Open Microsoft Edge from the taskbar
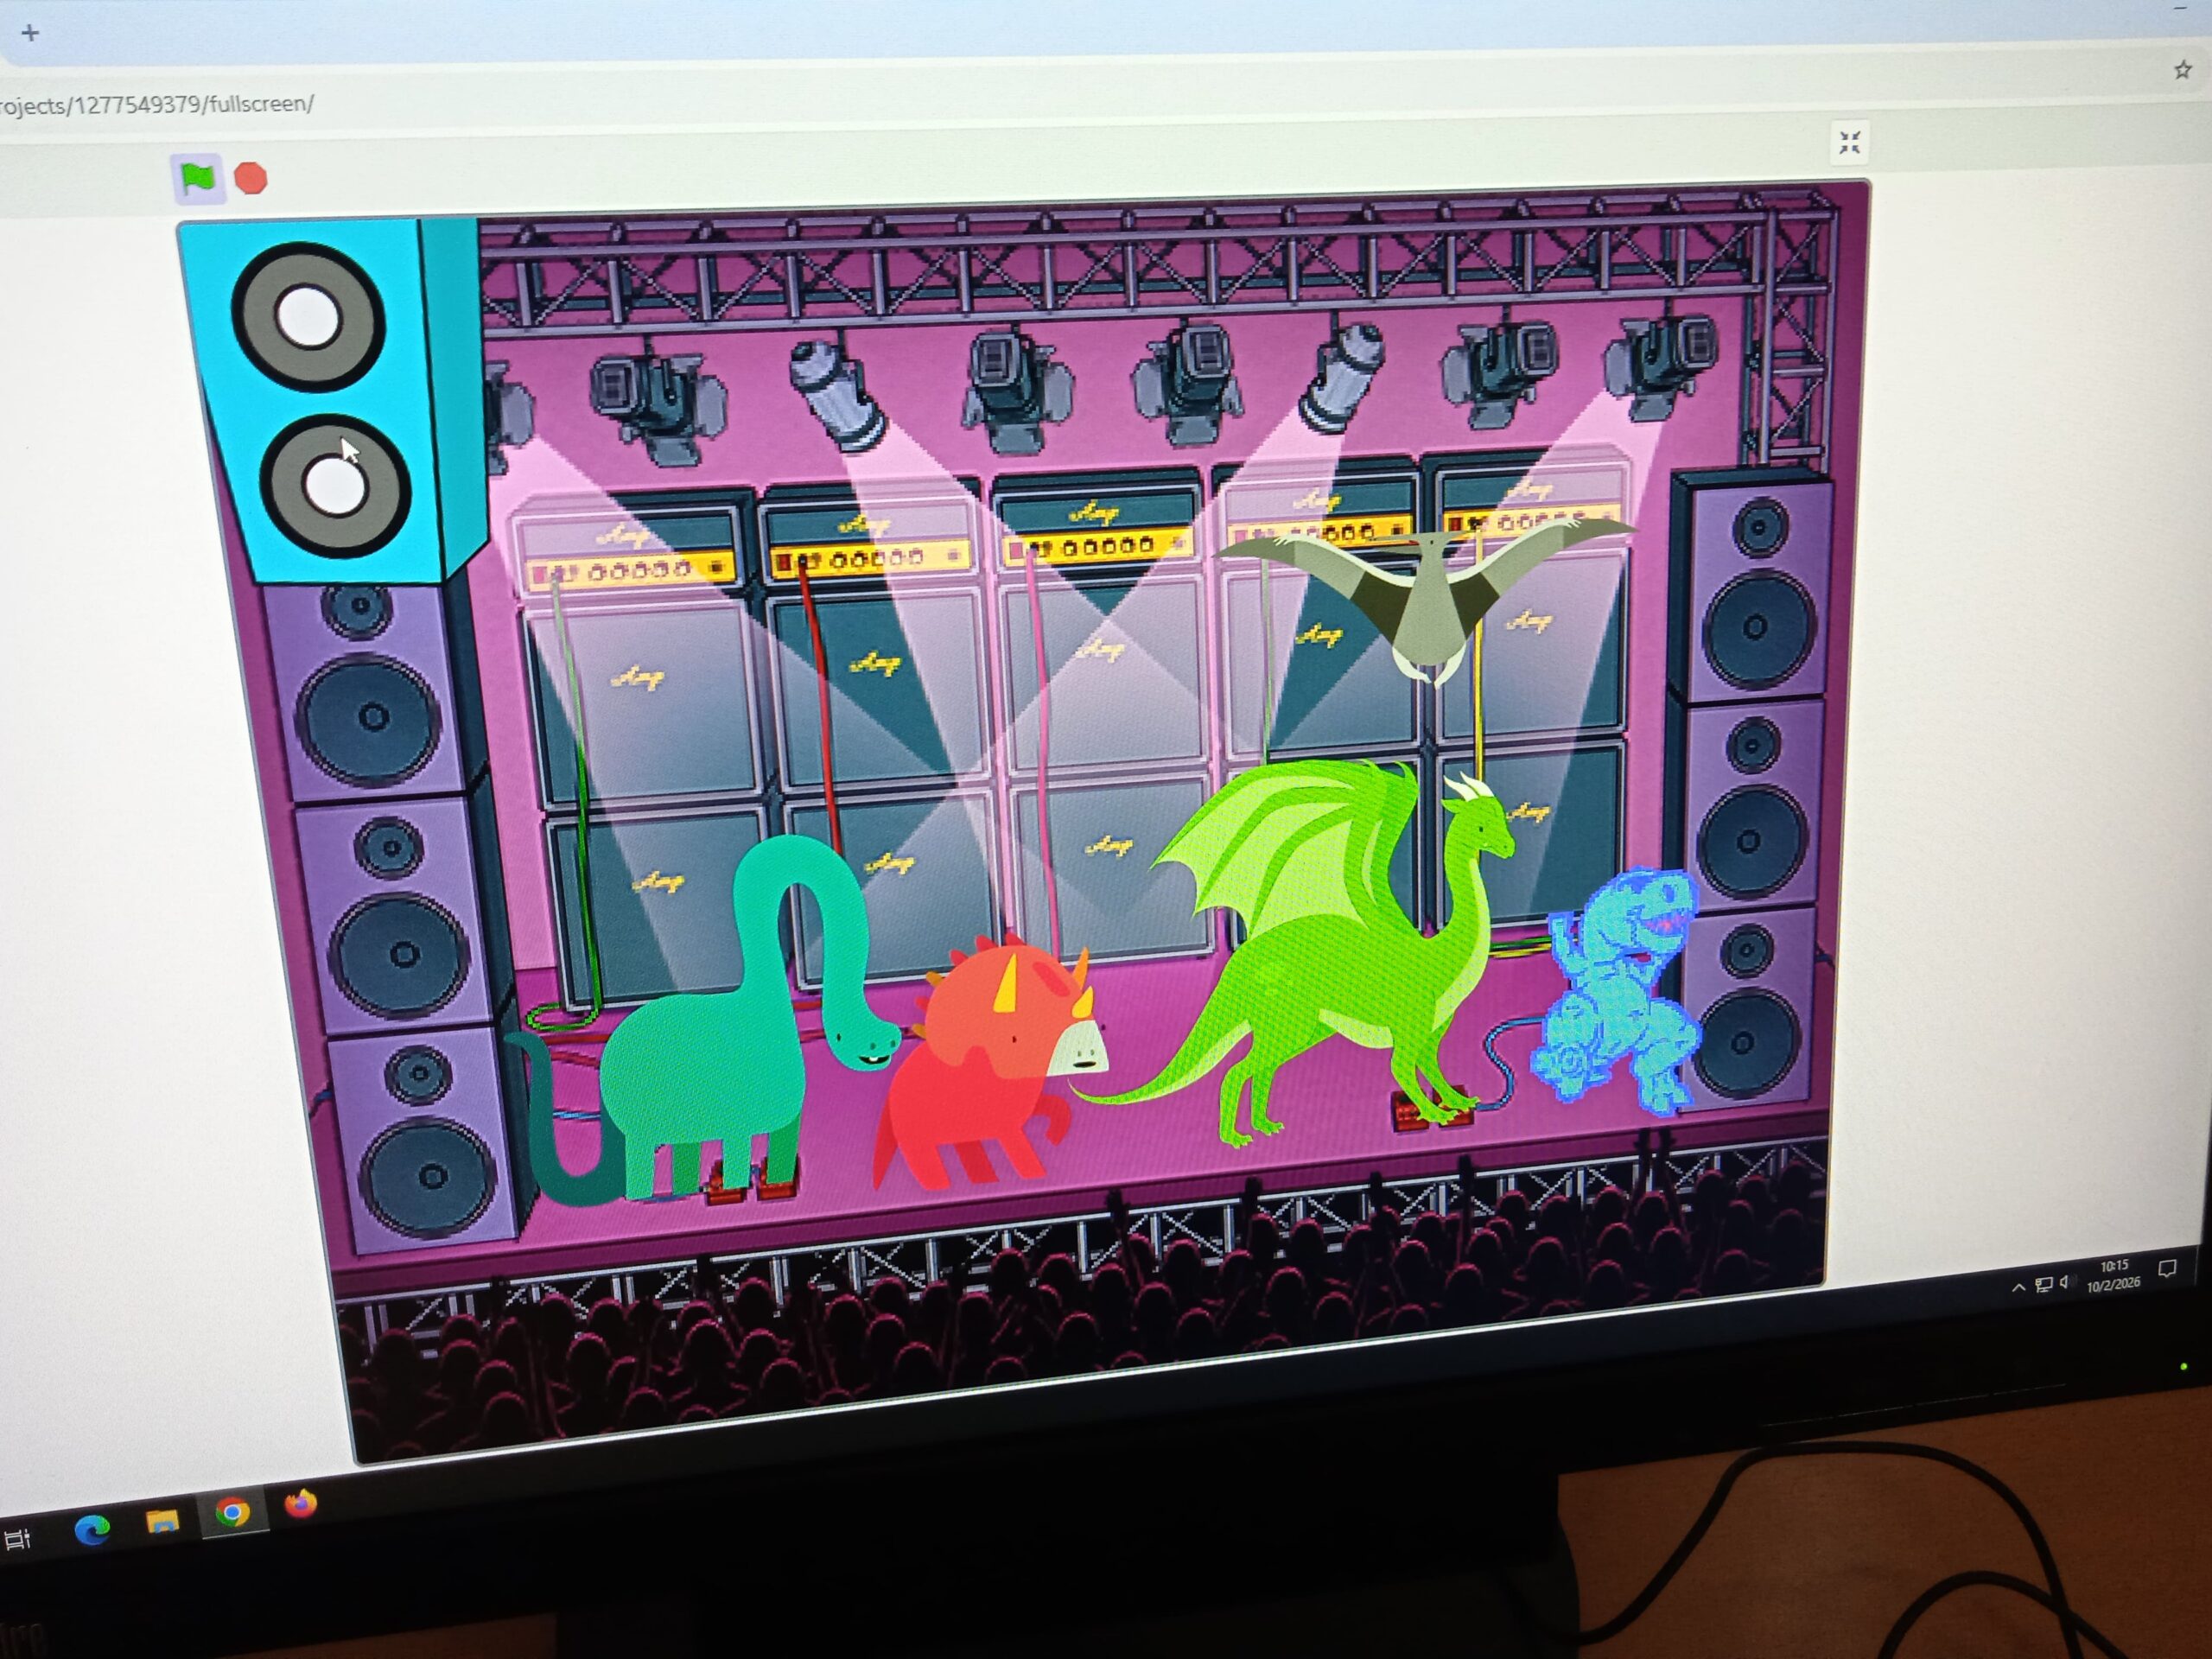Screen dimensions: 2212x1659 [92, 1529]
